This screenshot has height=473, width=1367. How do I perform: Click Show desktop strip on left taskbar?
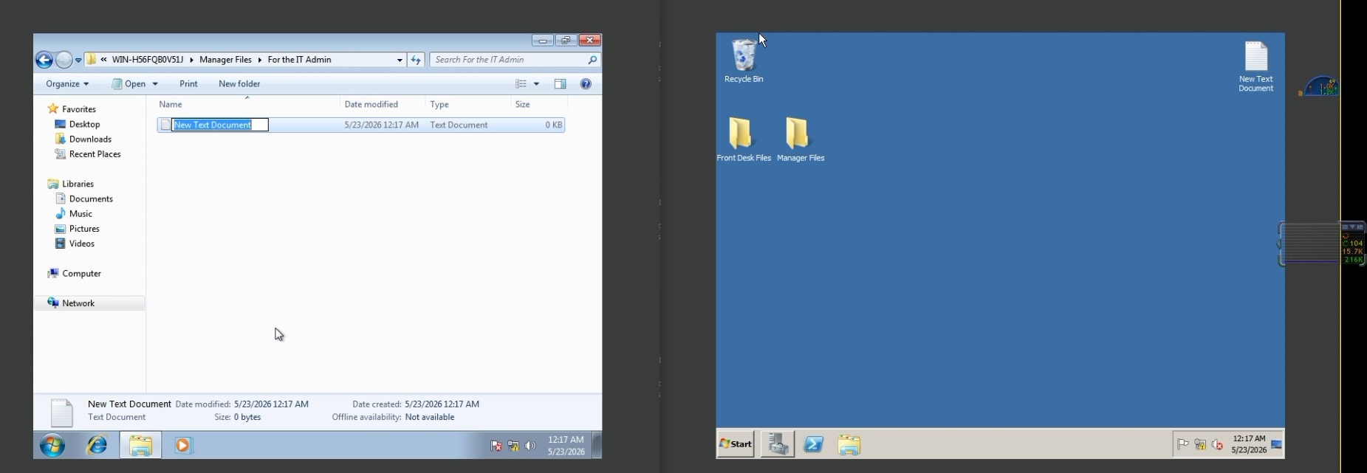pos(597,445)
